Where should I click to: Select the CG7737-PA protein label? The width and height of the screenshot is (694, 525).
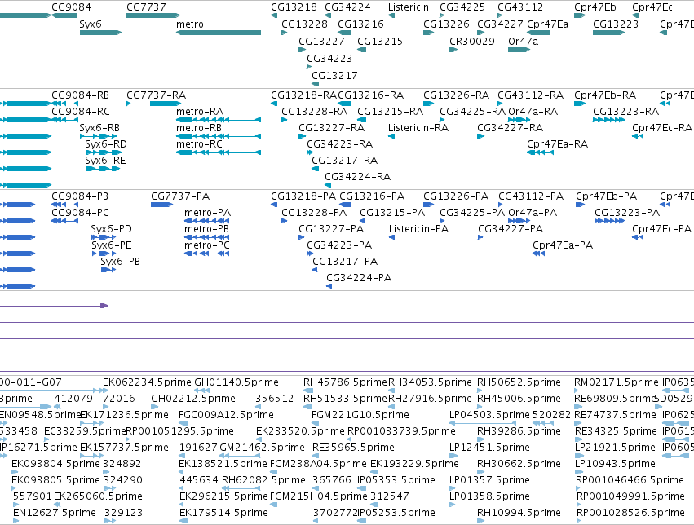[x=180, y=196]
